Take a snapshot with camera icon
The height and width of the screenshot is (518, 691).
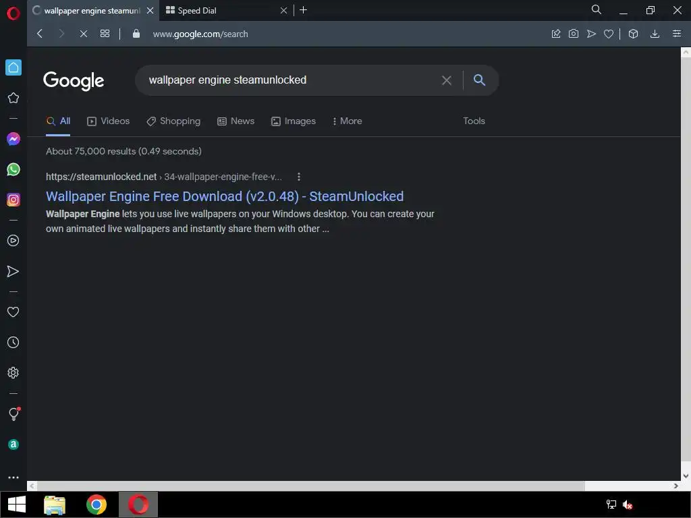coord(574,34)
